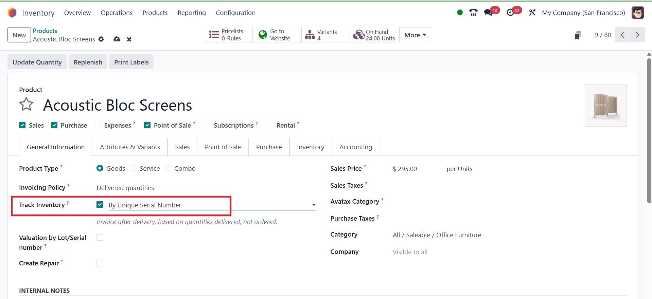Screen dimensions: 652x299
Task: Expand the More dropdown button
Action: pyautogui.click(x=415, y=35)
